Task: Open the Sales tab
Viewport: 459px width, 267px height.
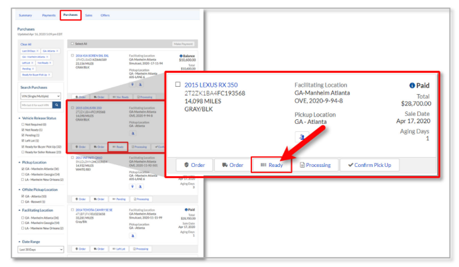Action: (89, 14)
